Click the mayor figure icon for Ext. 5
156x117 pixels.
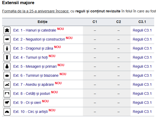click(x=7, y=66)
